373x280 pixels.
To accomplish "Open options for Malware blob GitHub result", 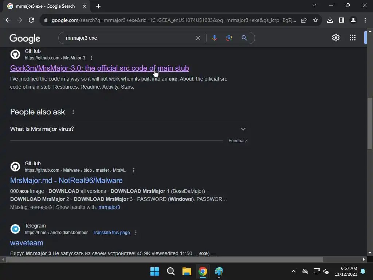I will pos(134,170).
